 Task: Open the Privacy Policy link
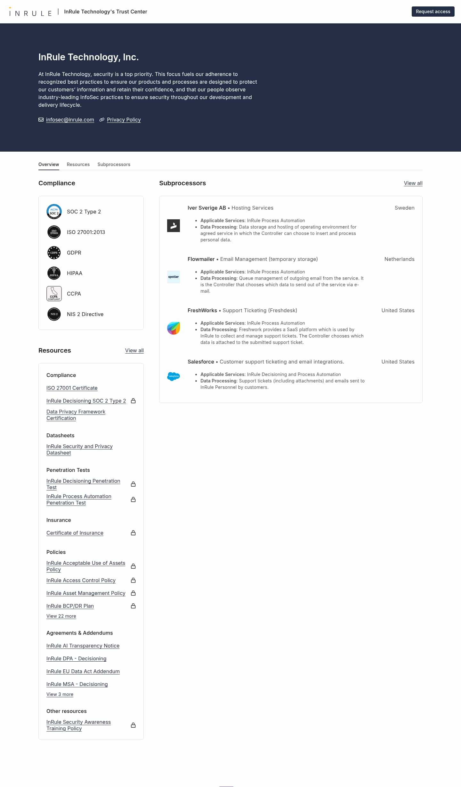click(124, 120)
